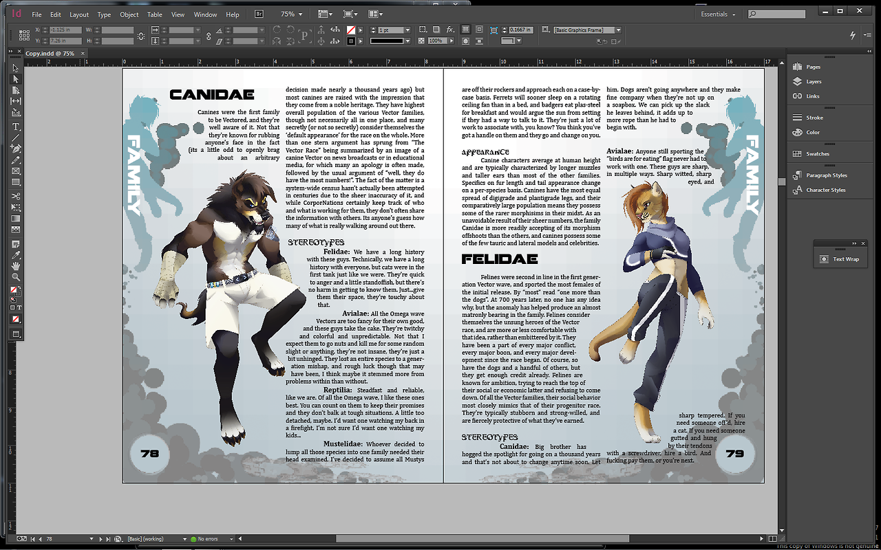This screenshot has height=550, width=881.
Task: Select a reference point in the grid
Action: point(23,35)
